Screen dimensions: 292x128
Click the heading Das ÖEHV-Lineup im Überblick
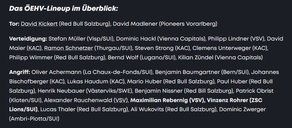coord(64,9)
